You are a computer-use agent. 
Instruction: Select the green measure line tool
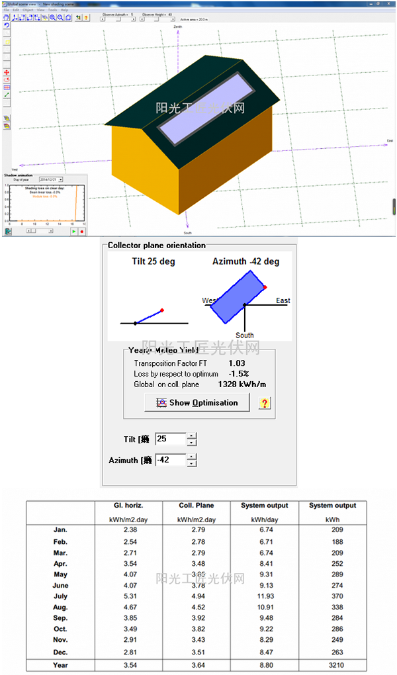coord(7,95)
